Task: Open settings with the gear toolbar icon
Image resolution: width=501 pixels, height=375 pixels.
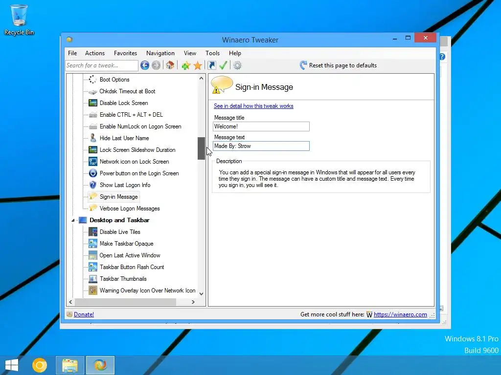Action: 237,65
